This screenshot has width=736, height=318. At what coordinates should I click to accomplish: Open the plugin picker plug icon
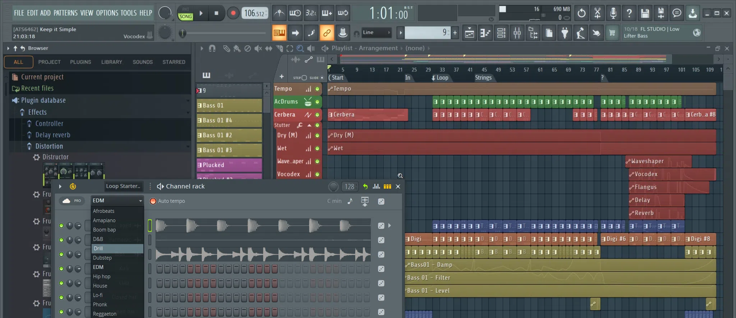565,33
